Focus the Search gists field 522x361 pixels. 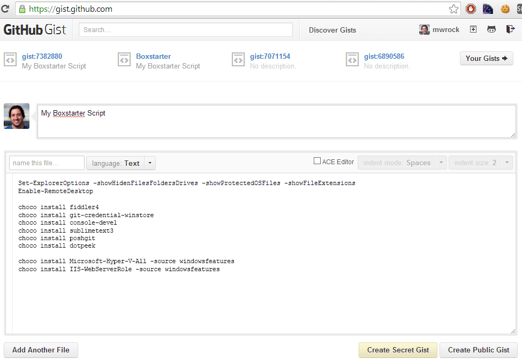coord(186,30)
